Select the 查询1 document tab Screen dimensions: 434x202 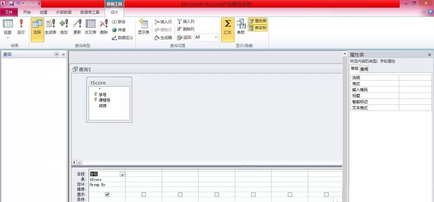click(82, 69)
